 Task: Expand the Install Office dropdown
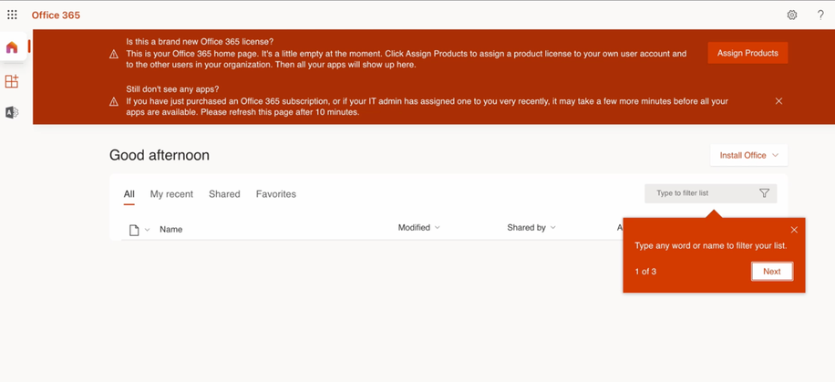point(748,155)
